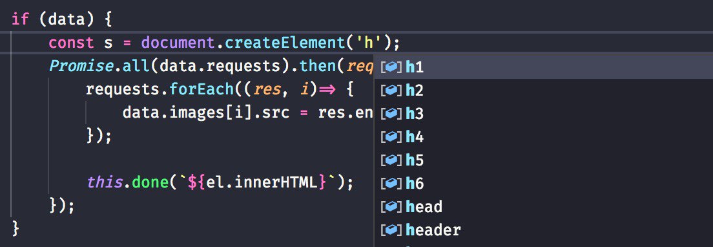
Task: Click the if (data) condition line
Action: tap(62, 20)
